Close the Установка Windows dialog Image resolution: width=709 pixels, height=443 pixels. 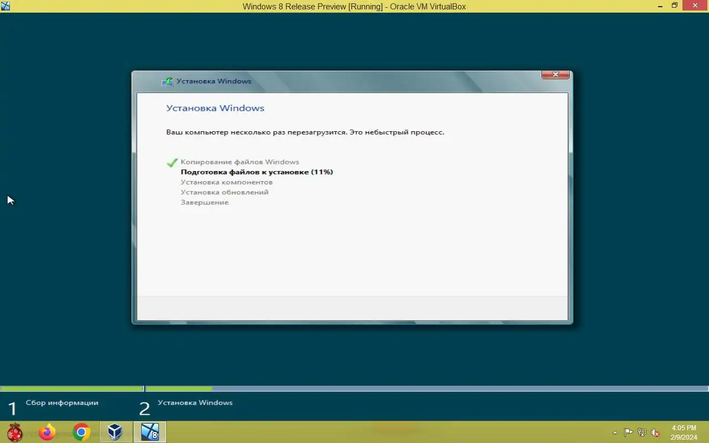click(x=556, y=75)
